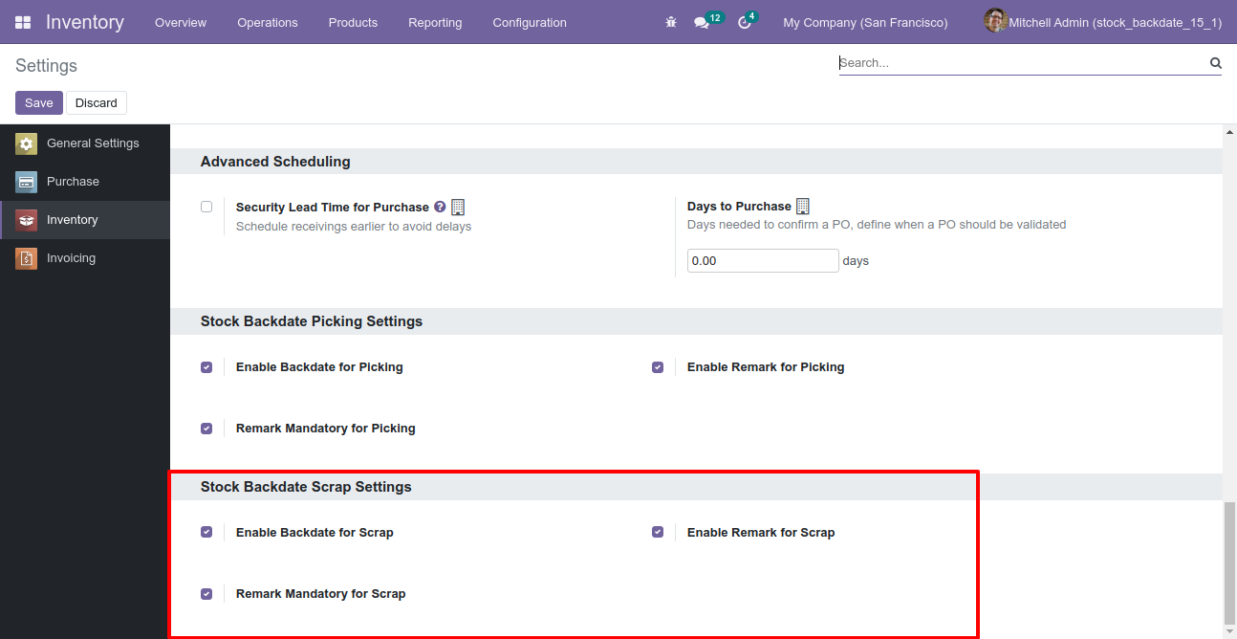Viewport: 1237px width, 639px height.
Task: Open the Reporting menu
Action: (x=435, y=22)
